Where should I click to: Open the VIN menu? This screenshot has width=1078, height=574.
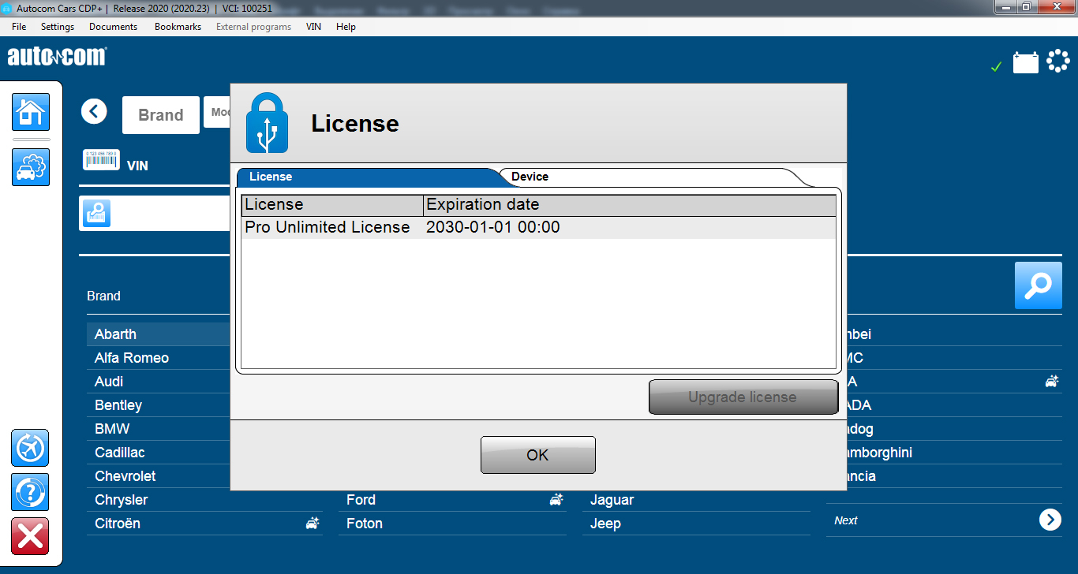point(313,27)
